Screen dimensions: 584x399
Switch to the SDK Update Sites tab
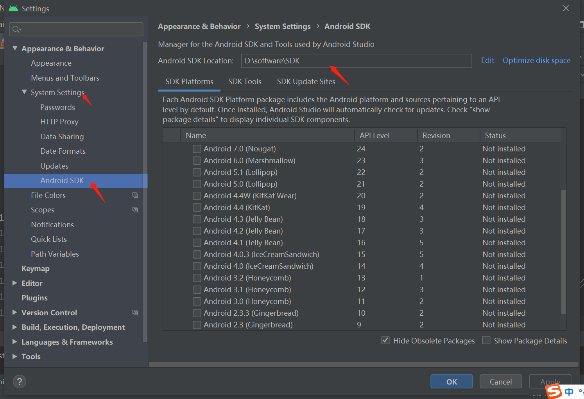click(306, 81)
